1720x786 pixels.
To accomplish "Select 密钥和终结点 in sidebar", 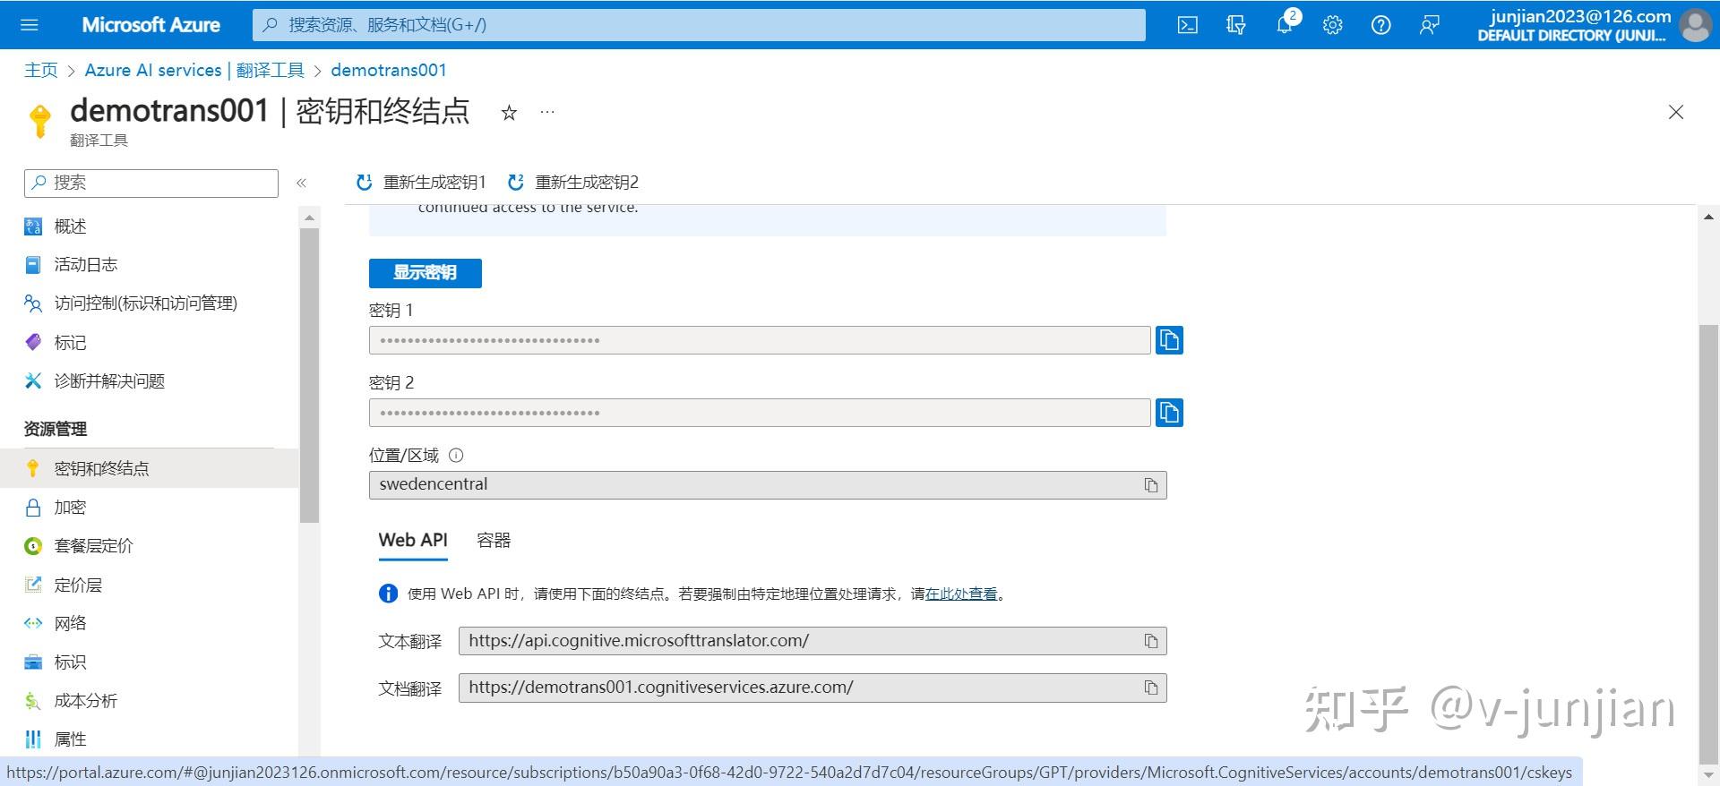I will point(149,468).
